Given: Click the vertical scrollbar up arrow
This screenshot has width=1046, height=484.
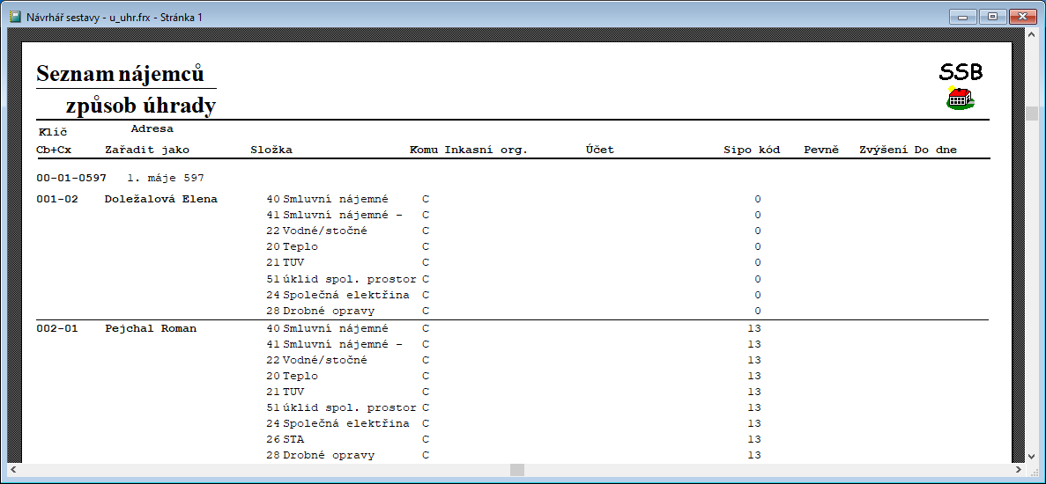Looking at the screenshot, I should [x=1031, y=36].
